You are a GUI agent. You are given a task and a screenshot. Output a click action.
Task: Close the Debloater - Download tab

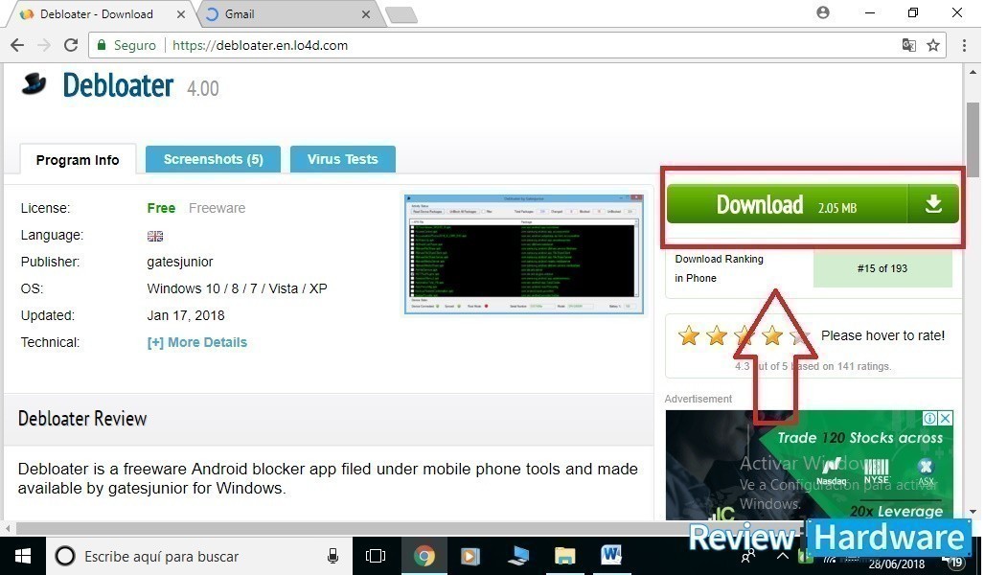(181, 13)
